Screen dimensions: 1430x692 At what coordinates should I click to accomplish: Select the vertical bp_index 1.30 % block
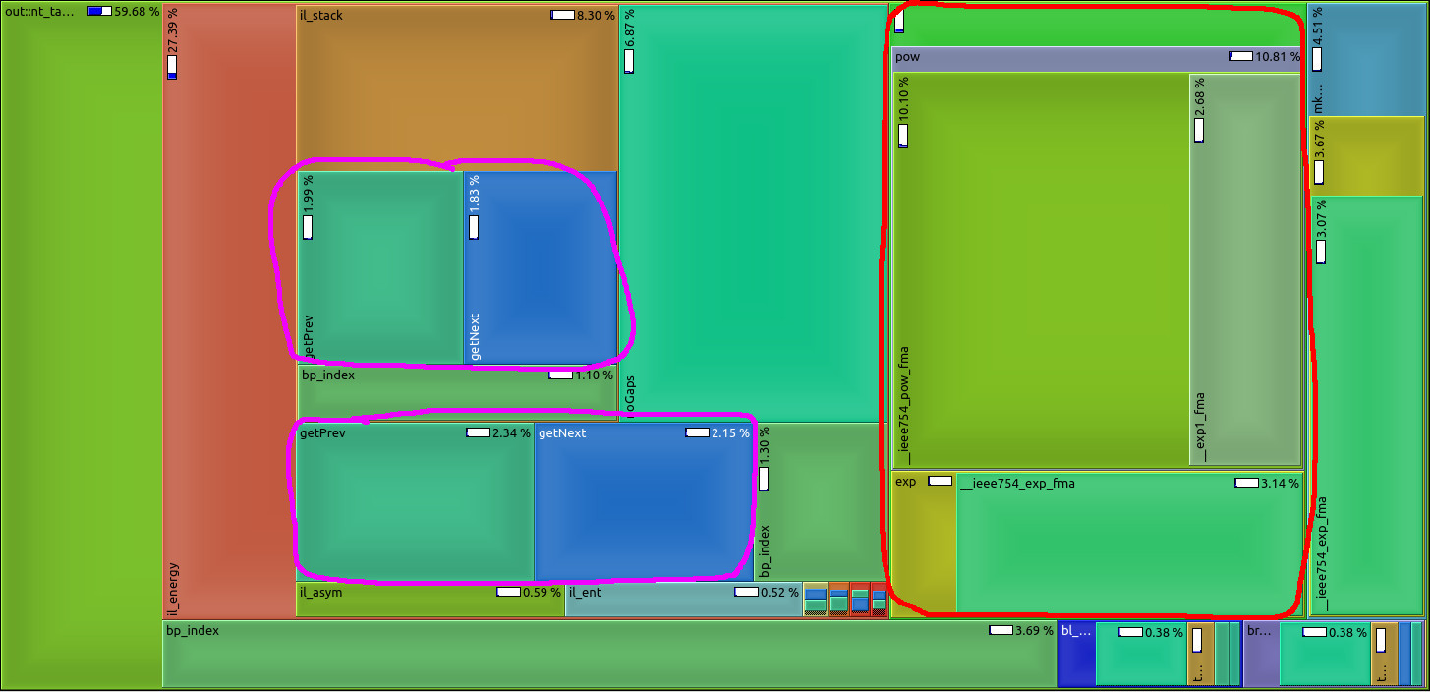(x=821, y=501)
